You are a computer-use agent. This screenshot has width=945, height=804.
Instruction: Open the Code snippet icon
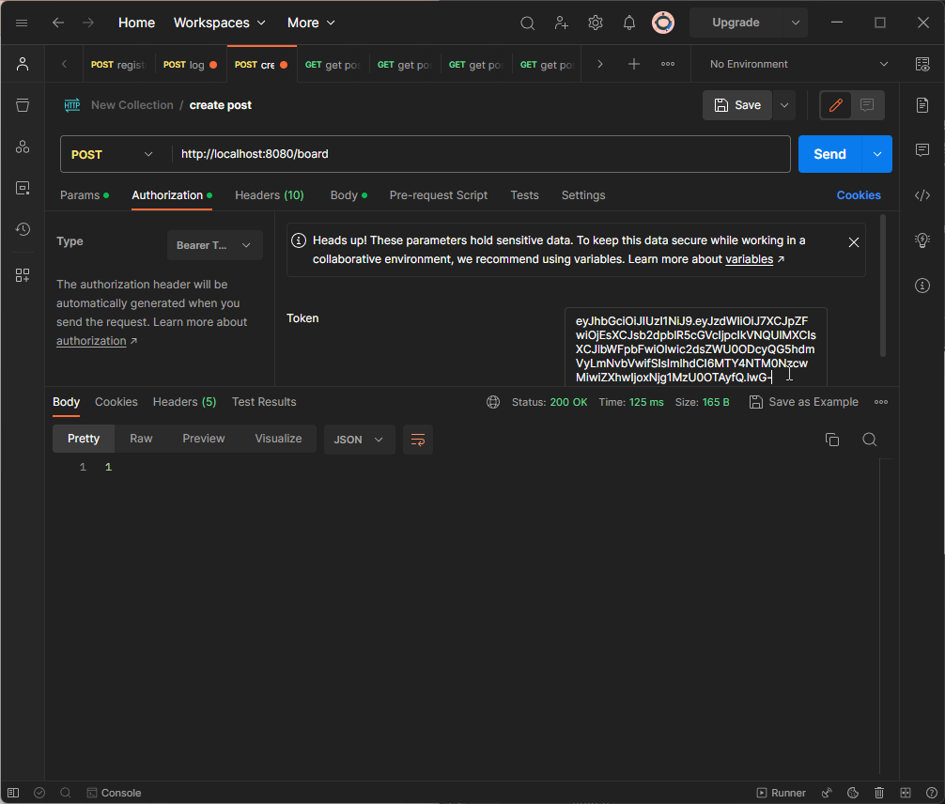click(922, 195)
